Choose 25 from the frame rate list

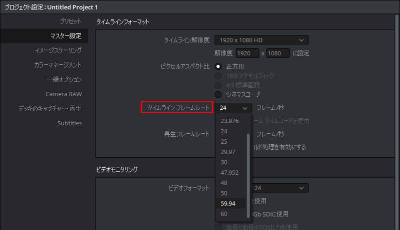231,142
